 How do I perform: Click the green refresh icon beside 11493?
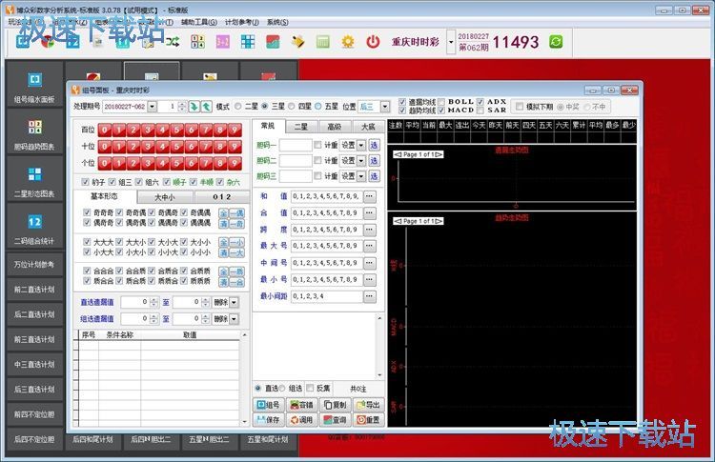point(556,42)
